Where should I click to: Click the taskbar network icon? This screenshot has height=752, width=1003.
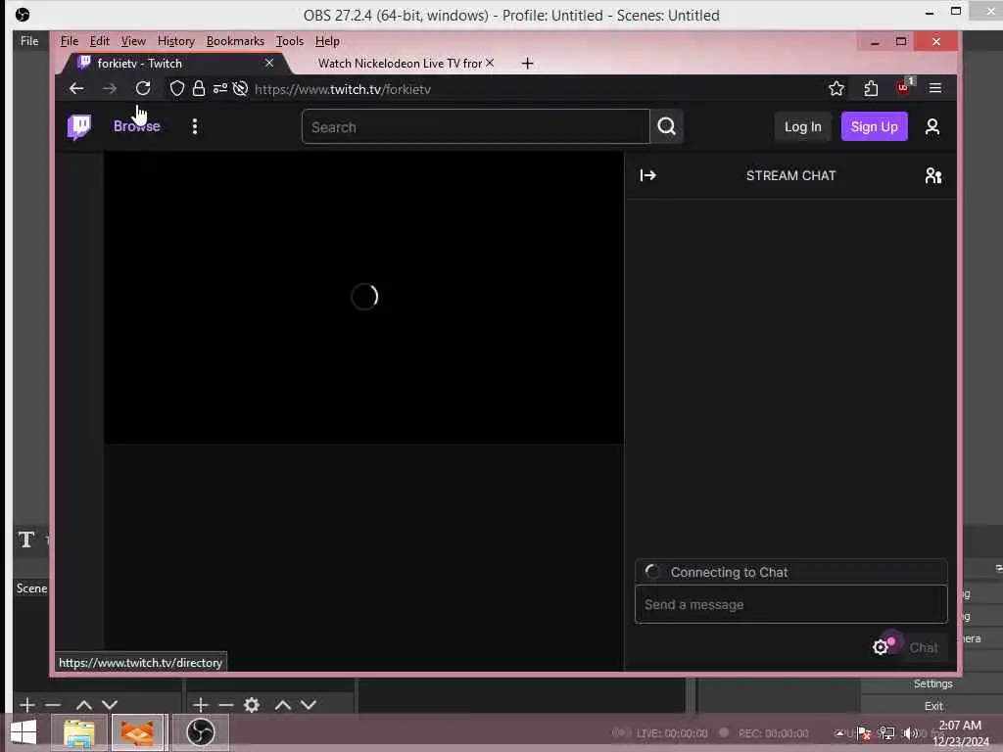tap(886, 733)
